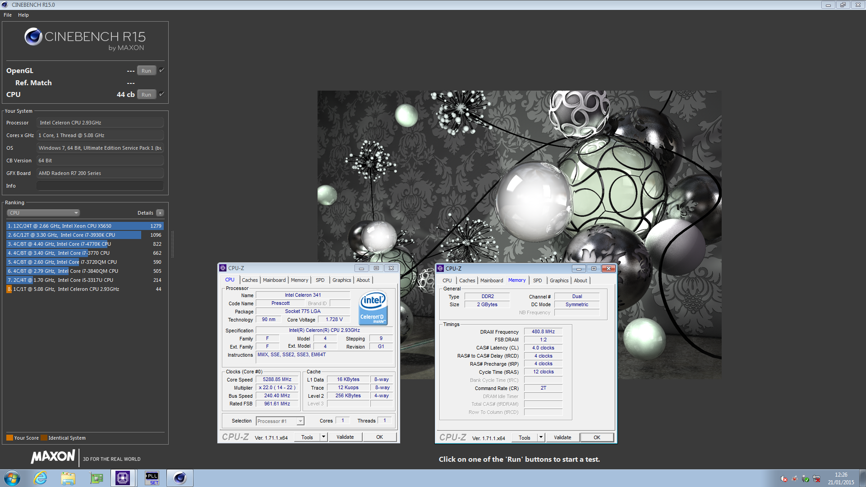Viewport: 866px width, 487px height.
Task: Click the Info input field
Action: pos(100,186)
